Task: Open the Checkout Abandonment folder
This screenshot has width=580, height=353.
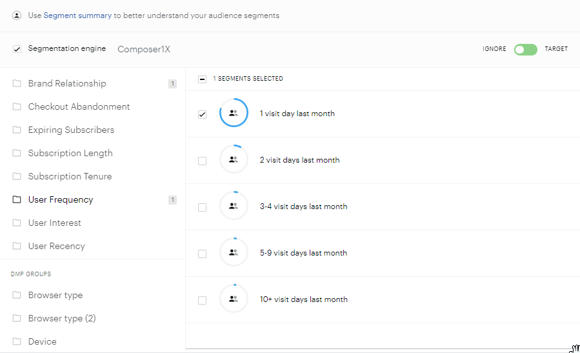Action: tap(79, 106)
